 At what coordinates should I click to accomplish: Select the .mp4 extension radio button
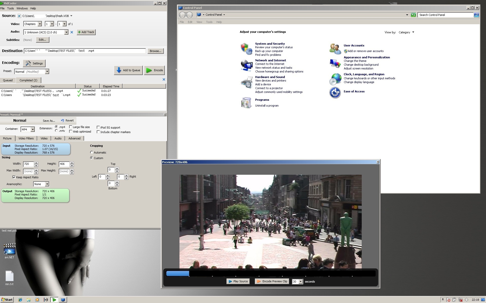pyautogui.click(x=56, y=127)
